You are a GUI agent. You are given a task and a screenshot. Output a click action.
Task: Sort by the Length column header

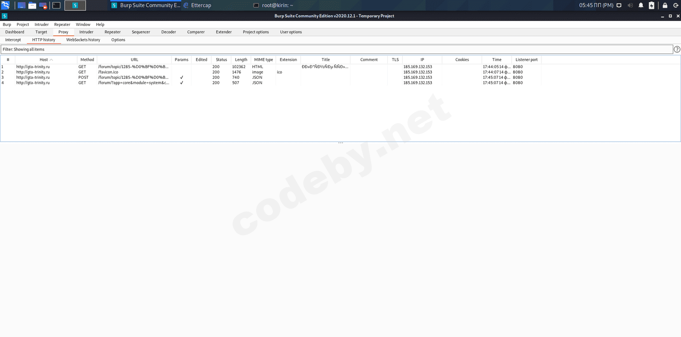coord(241,60)
